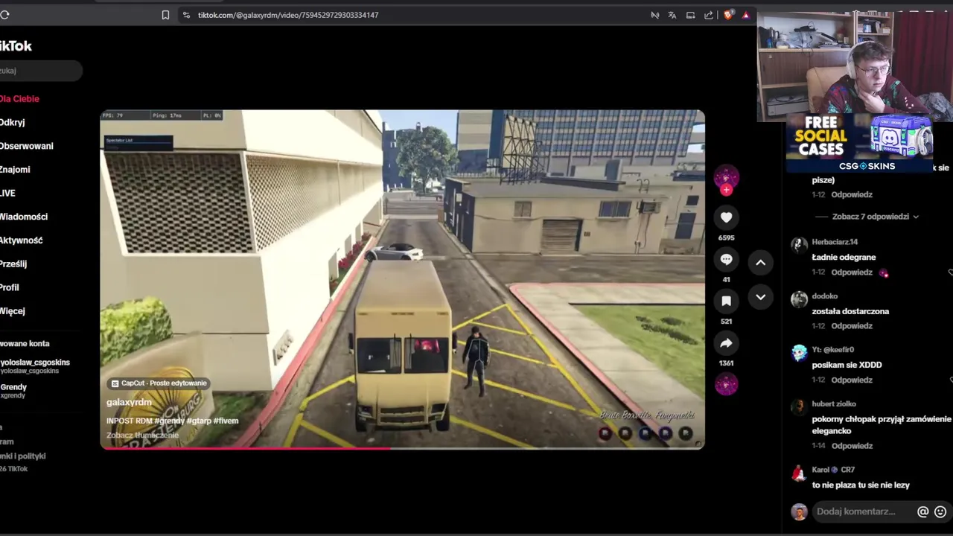Click the cast/picture-in-picture toolbar icon

(690, 15)
